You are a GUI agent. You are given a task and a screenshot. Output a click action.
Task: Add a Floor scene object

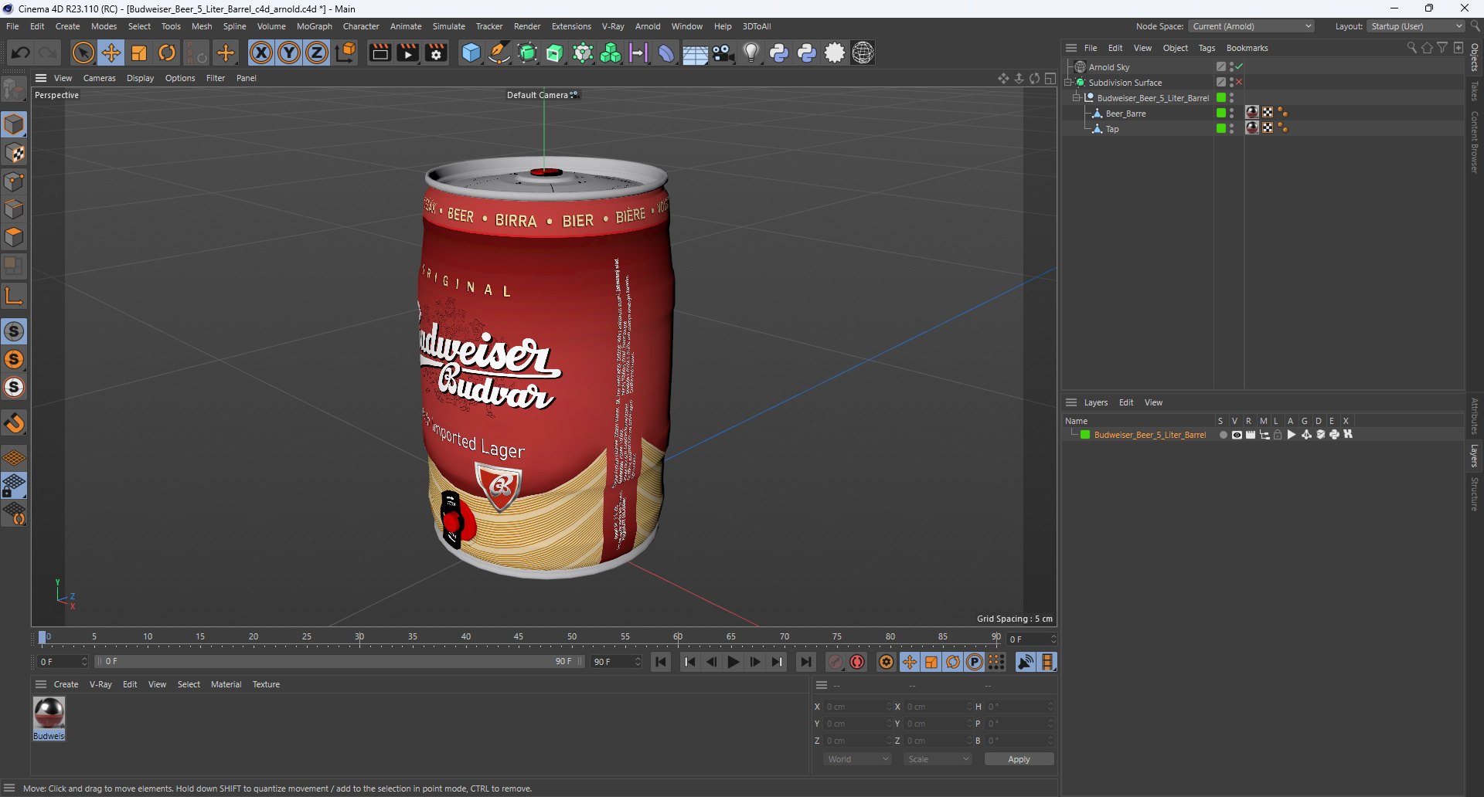695,53
